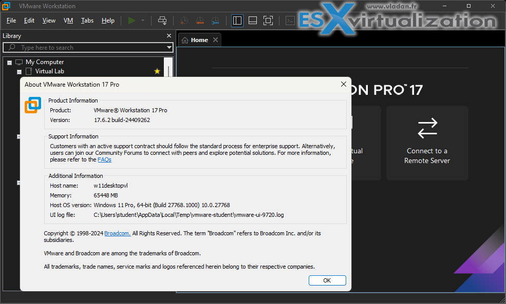Open the VM menu
Image resolution: width=506 pixels, height=304 pixels.
pos(68,21)
